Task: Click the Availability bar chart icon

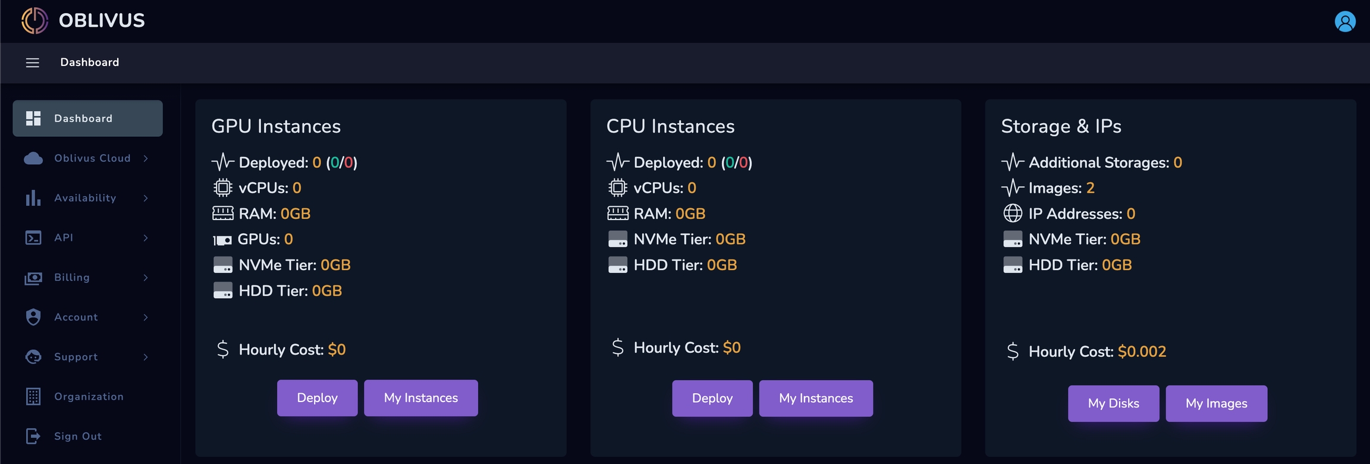Action: point(33,198)
